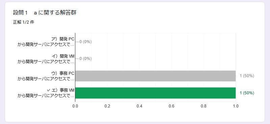Click the green bar for option エ

point(155,93)
